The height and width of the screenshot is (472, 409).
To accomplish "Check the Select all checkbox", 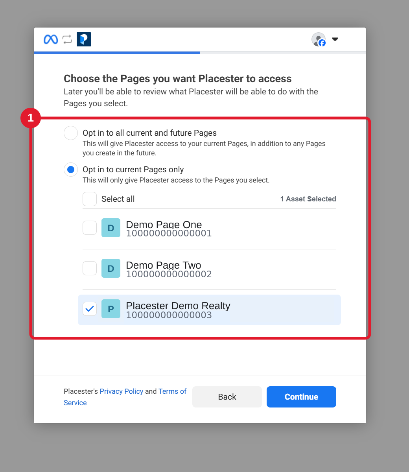I will click(x=90, y=199).
